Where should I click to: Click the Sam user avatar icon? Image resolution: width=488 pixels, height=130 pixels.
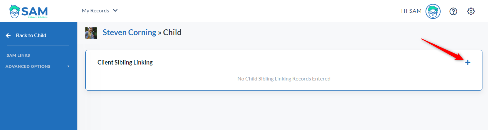click(x=433, y=11)
